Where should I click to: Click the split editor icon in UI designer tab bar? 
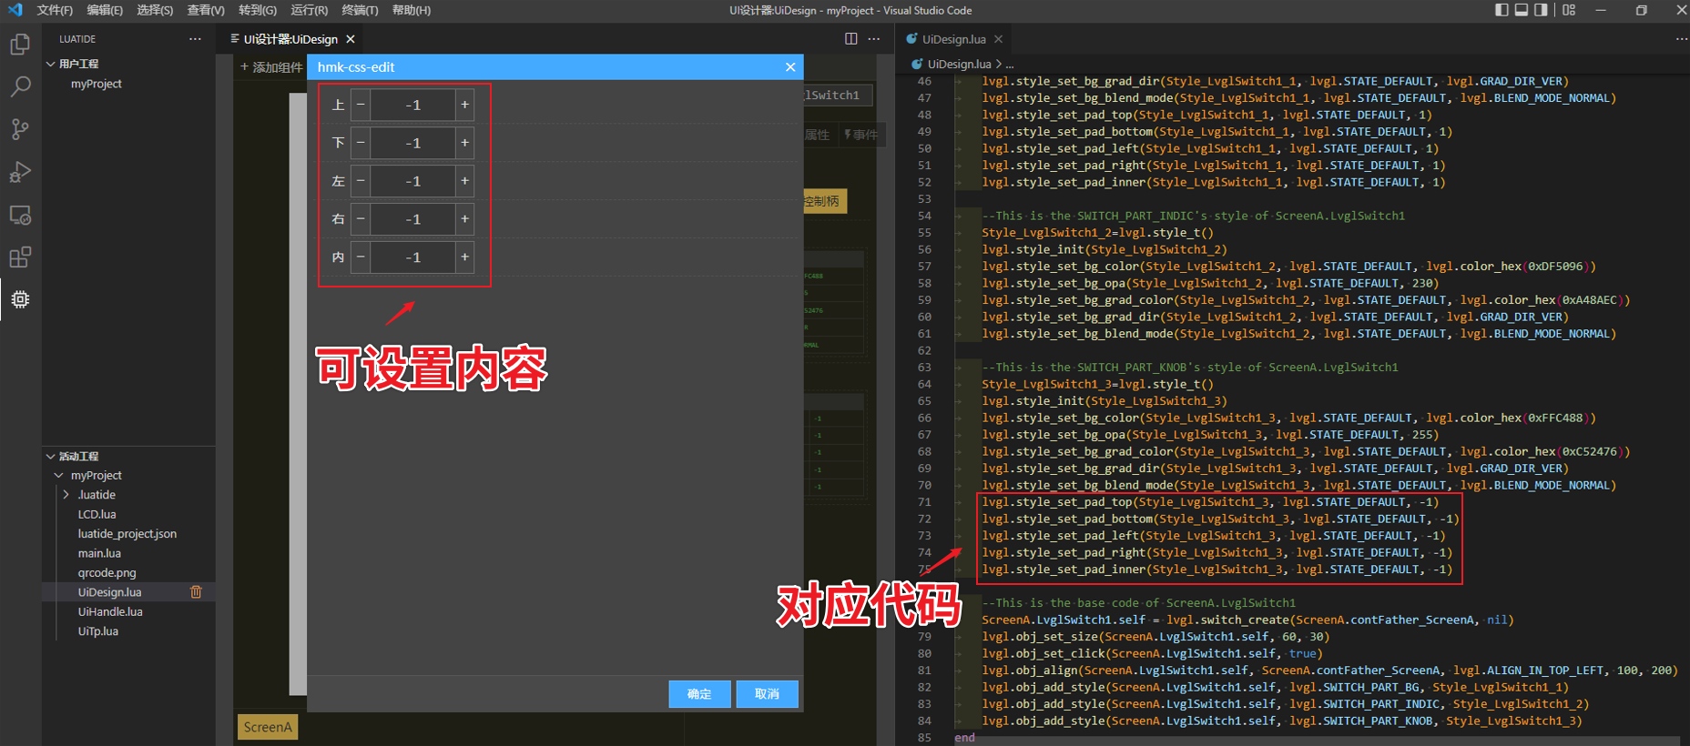pos(850,39)
